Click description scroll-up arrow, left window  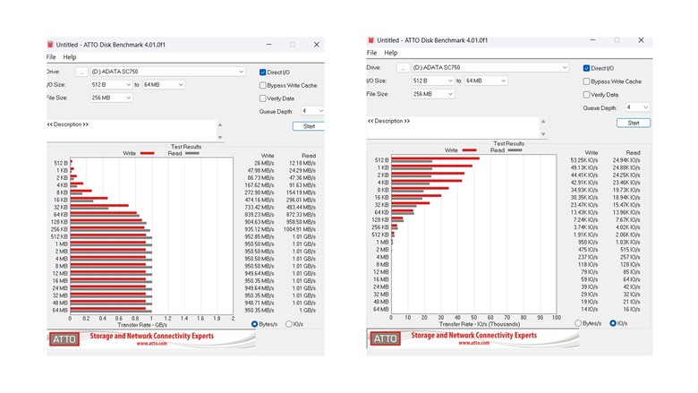point(220,124)
